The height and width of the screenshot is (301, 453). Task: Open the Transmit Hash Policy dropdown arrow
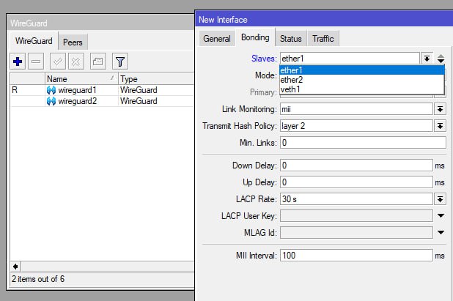click(440, 126)
